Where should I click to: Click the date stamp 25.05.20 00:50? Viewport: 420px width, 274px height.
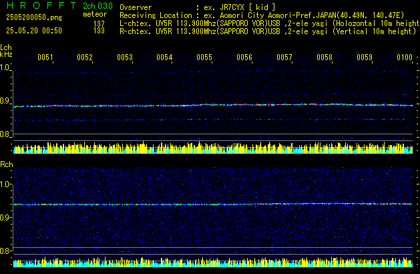pyautogui.click(x=34, y=31)
